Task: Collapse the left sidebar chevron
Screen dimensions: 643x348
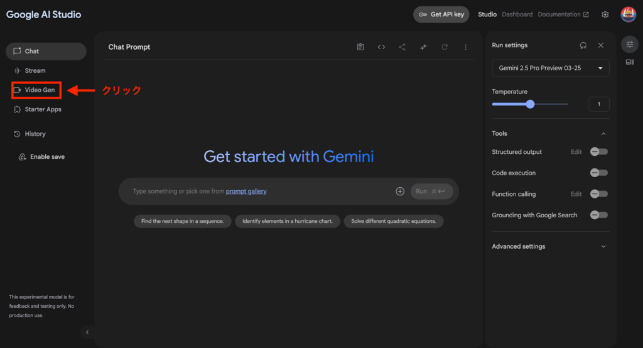Action: [x=87, y=332]
